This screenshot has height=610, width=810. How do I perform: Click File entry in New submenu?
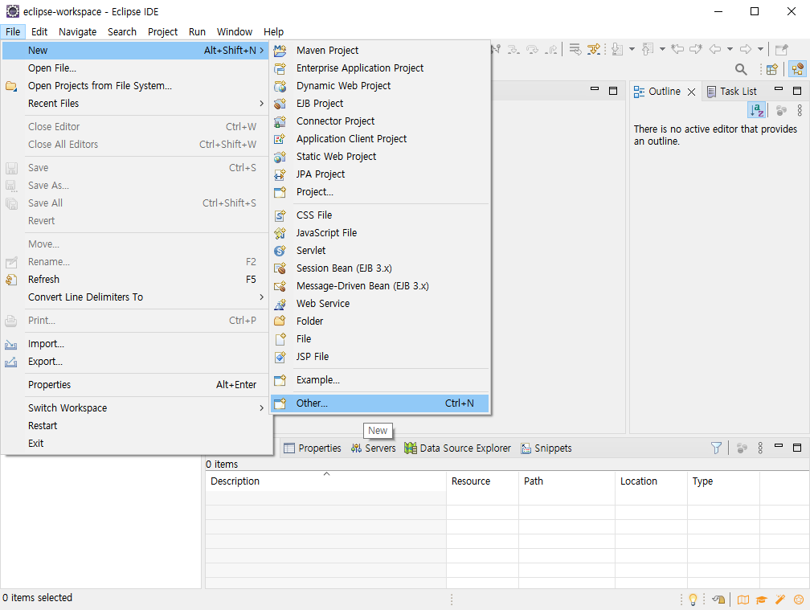pyautogui.click(x=379, y=339)
